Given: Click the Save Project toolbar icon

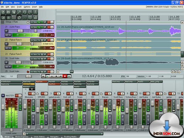Looking at the screenshot, I should pos(14,12).
